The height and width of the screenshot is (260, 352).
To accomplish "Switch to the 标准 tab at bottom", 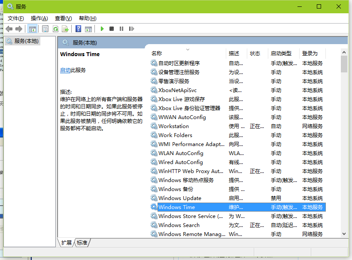I will (x=82, y=243).
